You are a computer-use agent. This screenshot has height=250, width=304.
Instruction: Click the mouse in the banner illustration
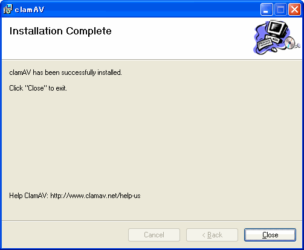tap(274, 49)
